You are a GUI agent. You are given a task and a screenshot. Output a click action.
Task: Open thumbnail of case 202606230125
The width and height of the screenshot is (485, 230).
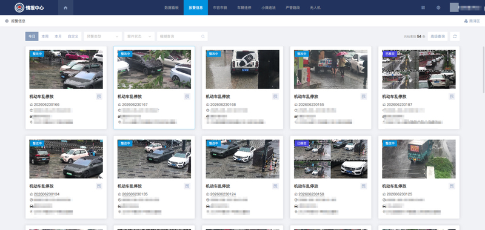click(x=419, y=159)
